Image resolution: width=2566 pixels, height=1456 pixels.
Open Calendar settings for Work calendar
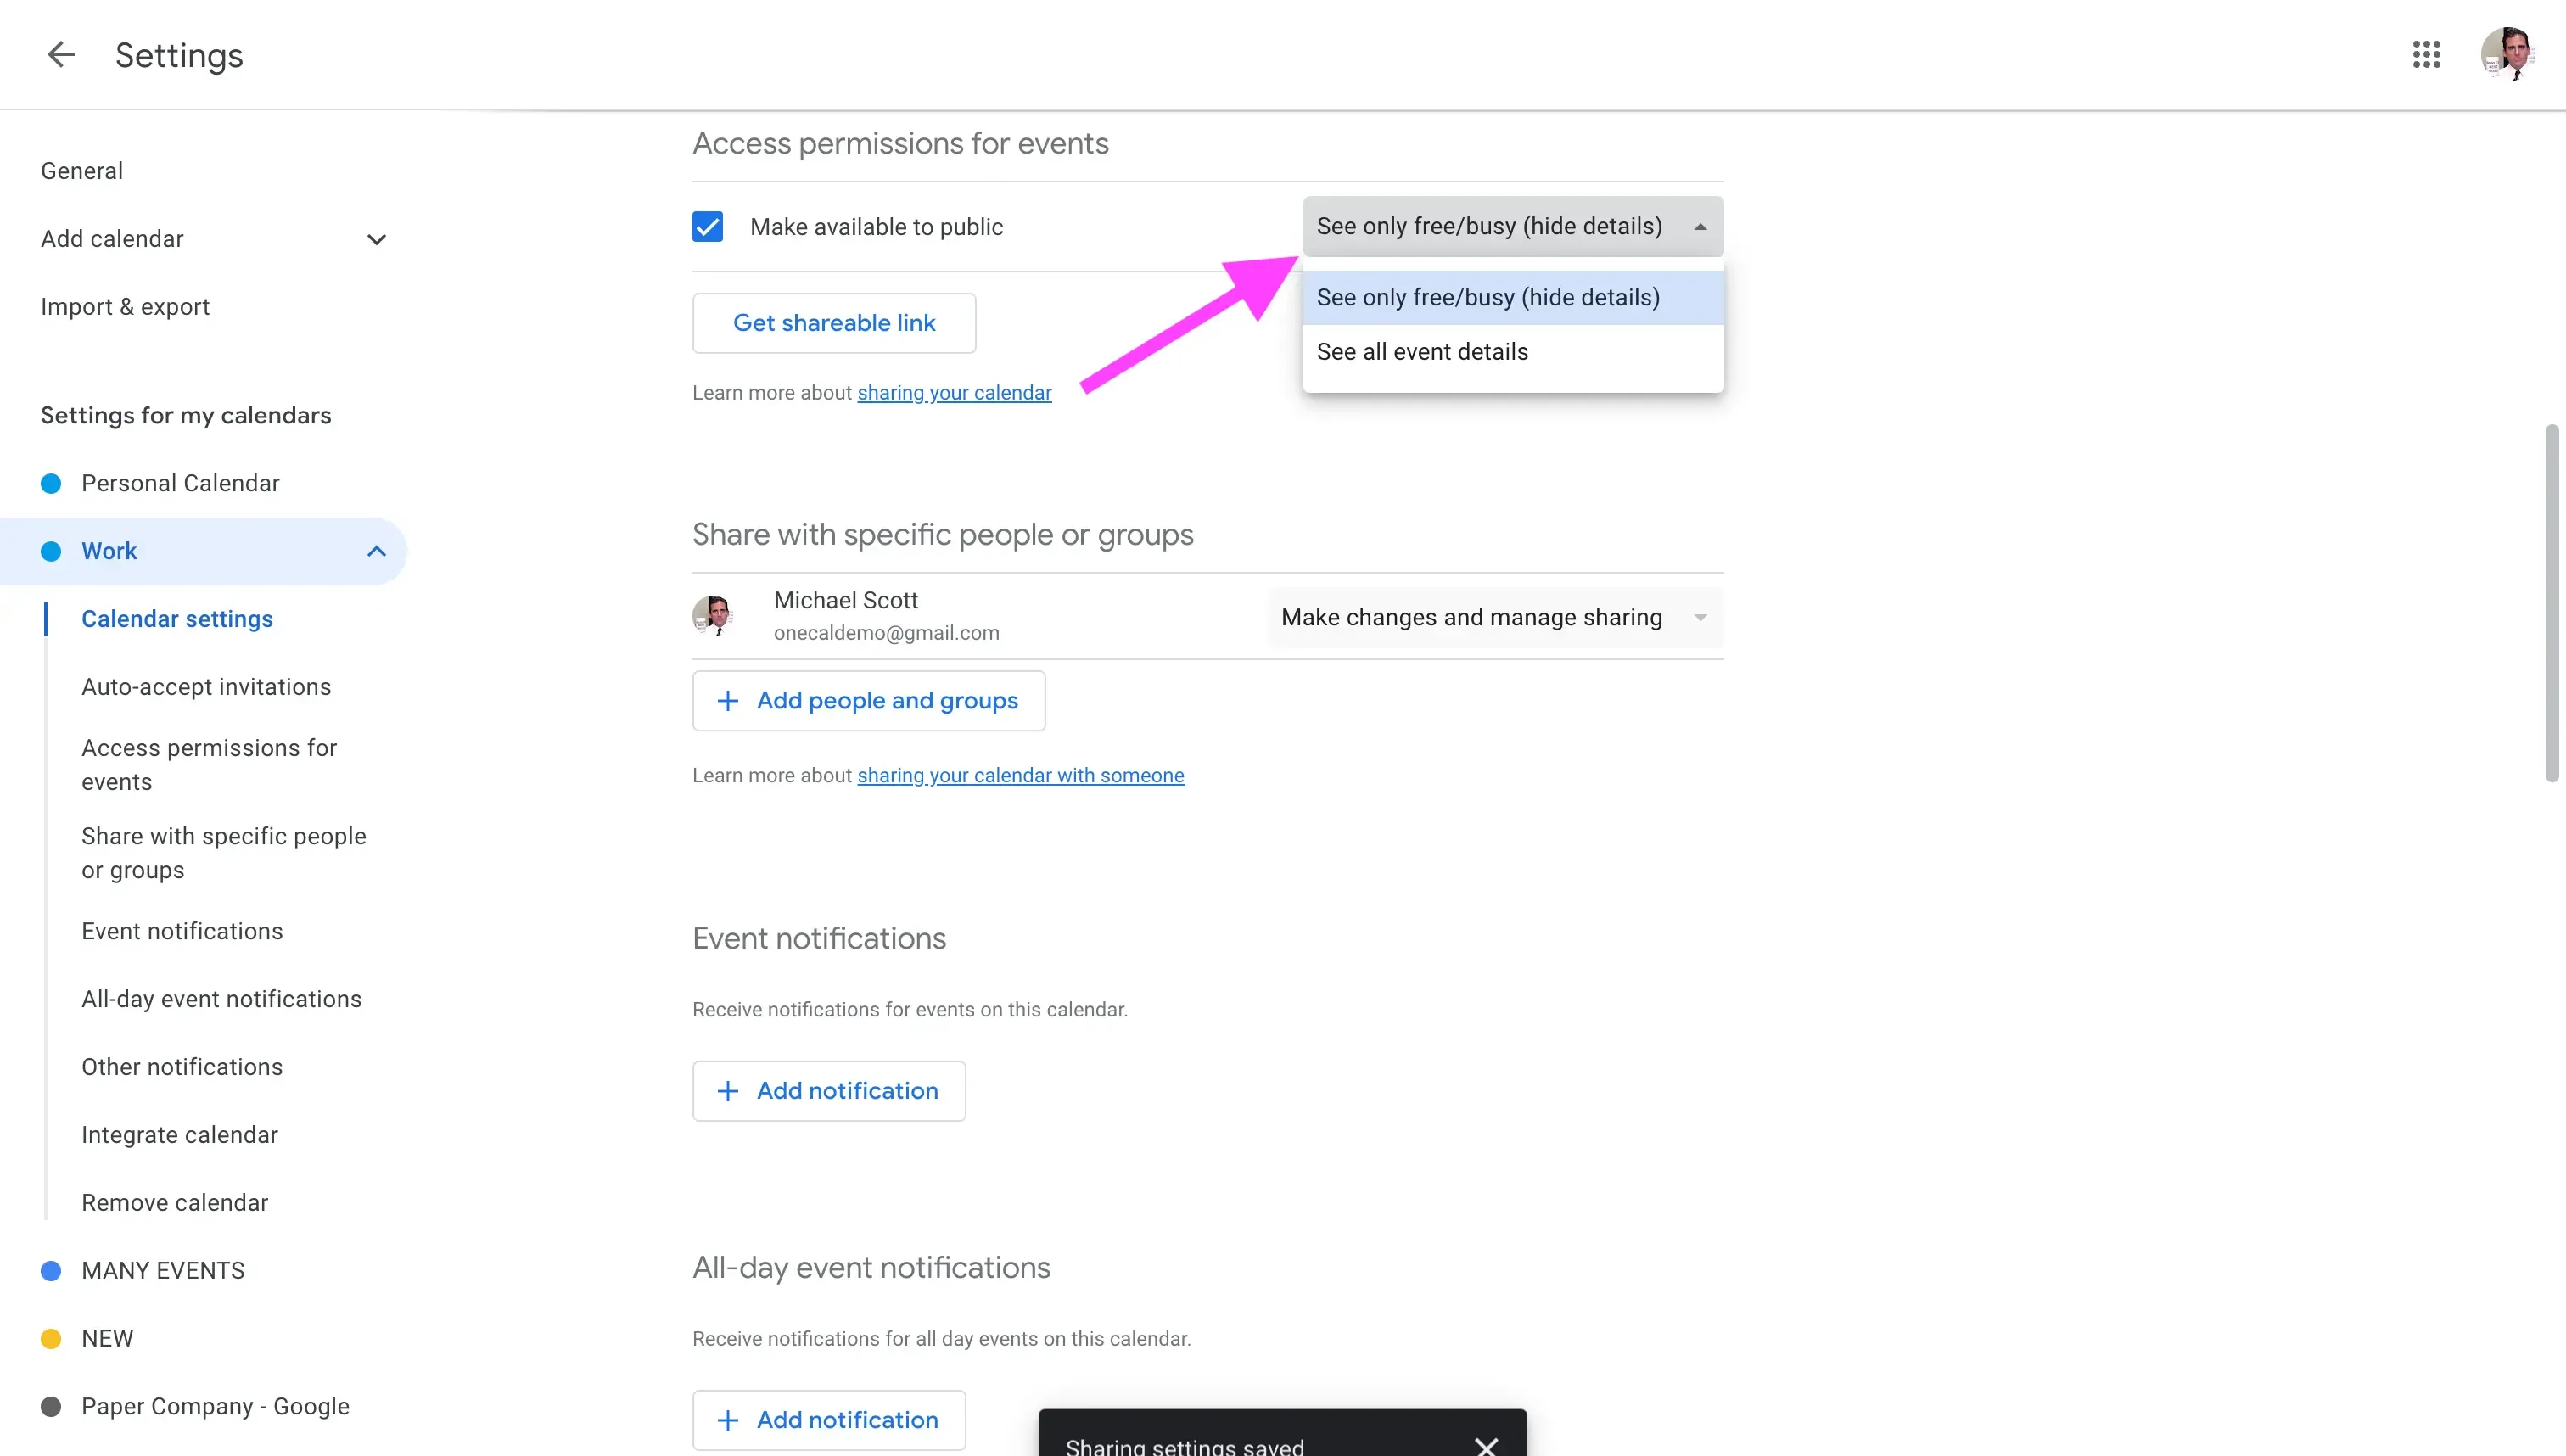pos(177,618)
